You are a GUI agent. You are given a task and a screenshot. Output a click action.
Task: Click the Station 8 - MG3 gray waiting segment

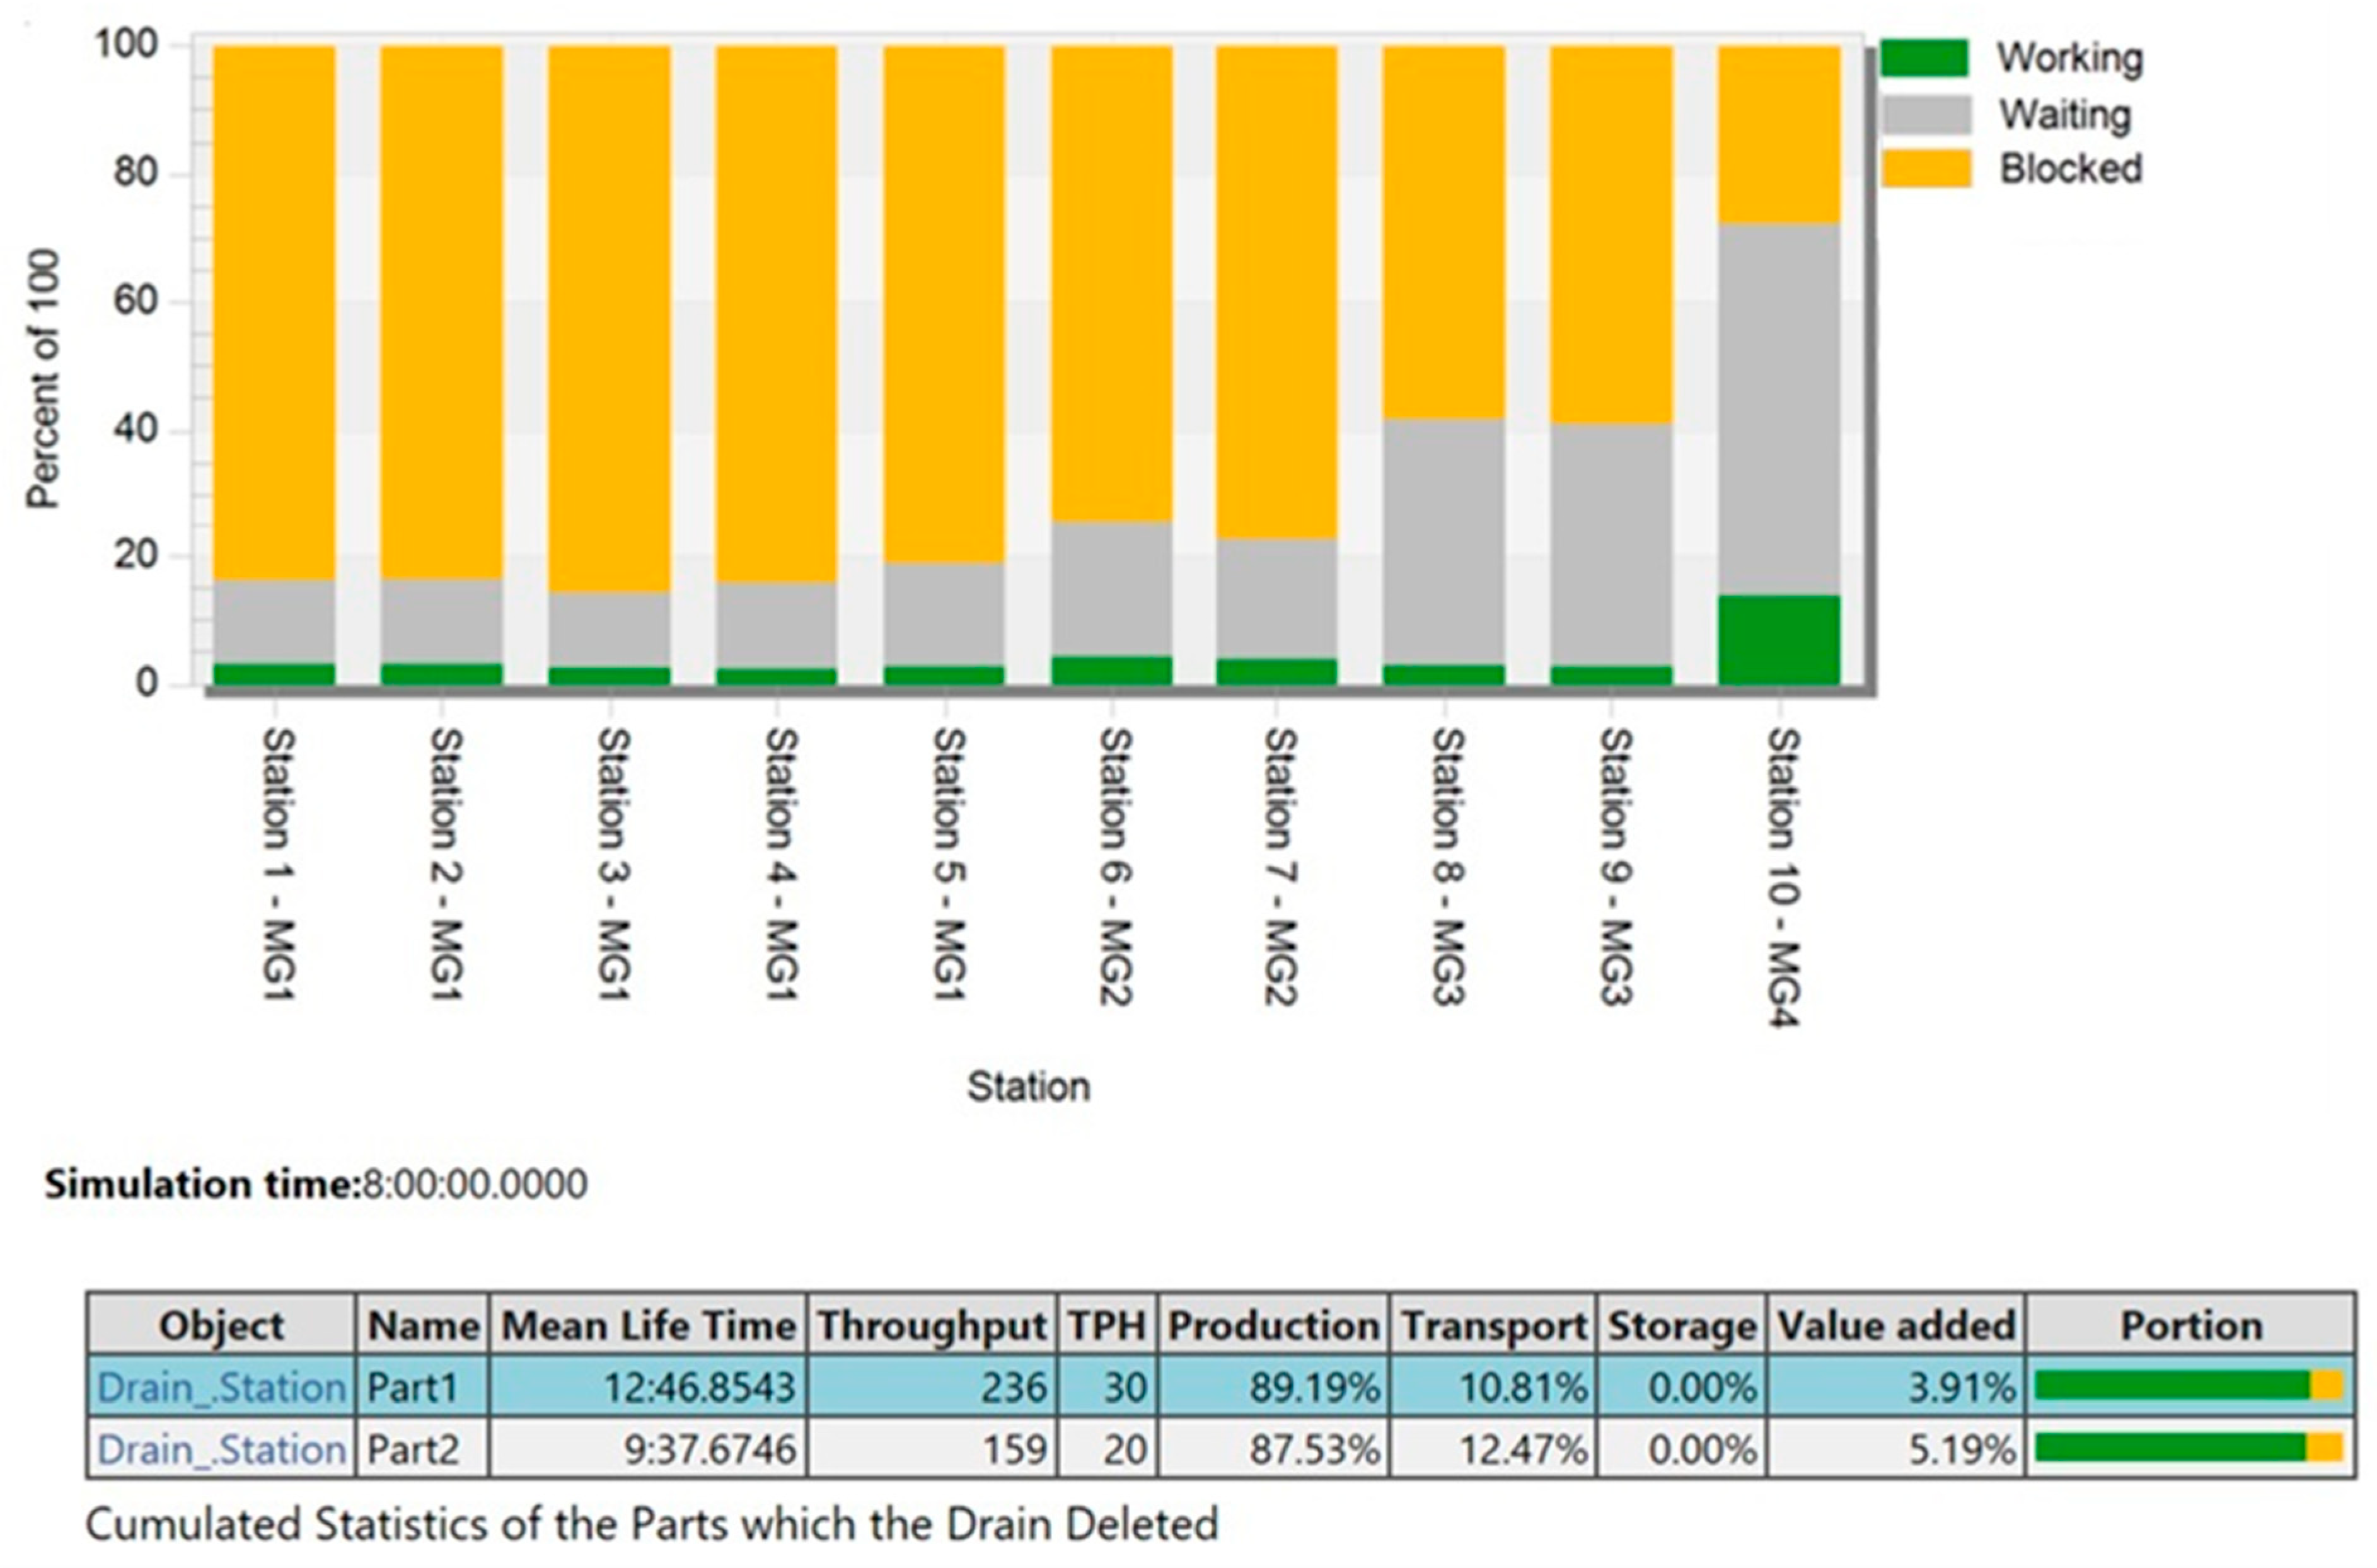[x=1443, y=542]
